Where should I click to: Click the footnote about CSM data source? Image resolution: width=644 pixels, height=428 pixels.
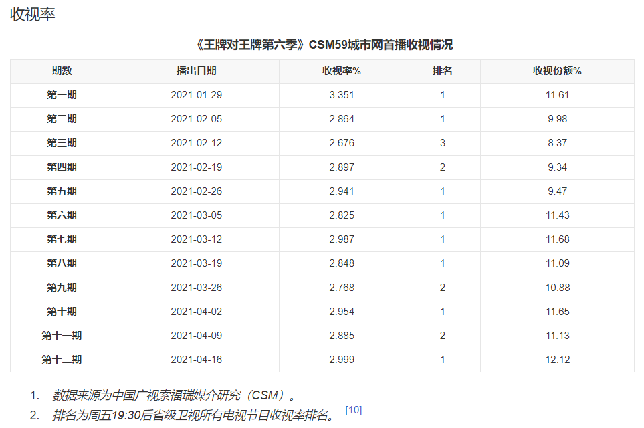[174, 395]
